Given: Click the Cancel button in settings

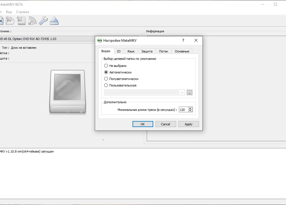Looking at the screenshot, I should click(x=165, y=124).
